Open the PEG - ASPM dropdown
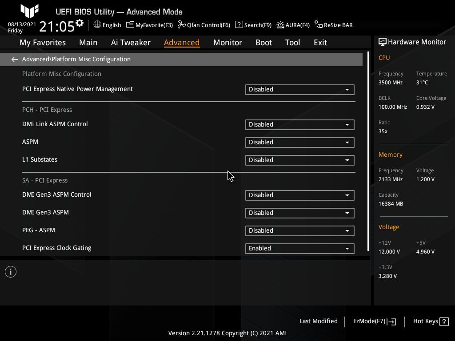Image resolution: width=455 pixels, height=341 pixels. point(300,231)
